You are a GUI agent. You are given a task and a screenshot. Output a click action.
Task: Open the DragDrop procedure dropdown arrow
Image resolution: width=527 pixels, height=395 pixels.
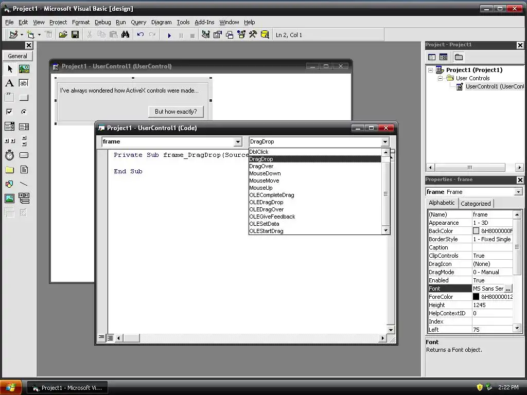pos(385,142)
